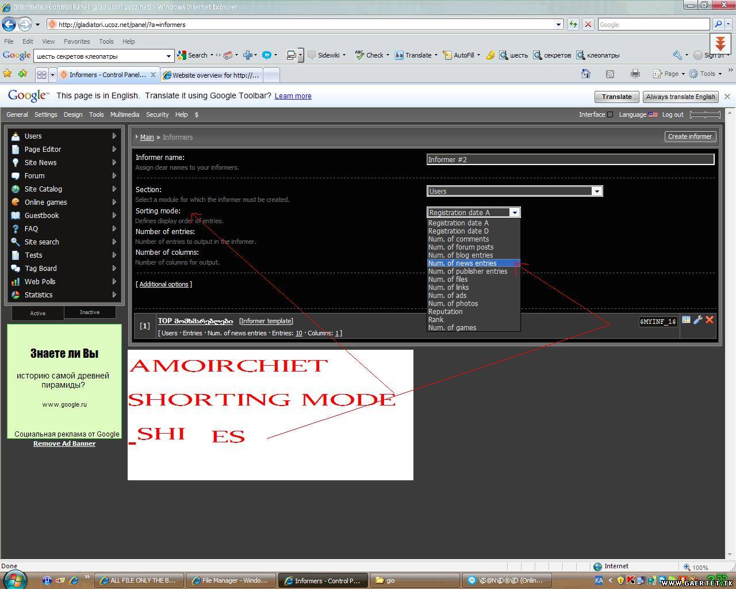Open the Additional options link
This screenshot has width=736, height=589.
pos(163,284)
